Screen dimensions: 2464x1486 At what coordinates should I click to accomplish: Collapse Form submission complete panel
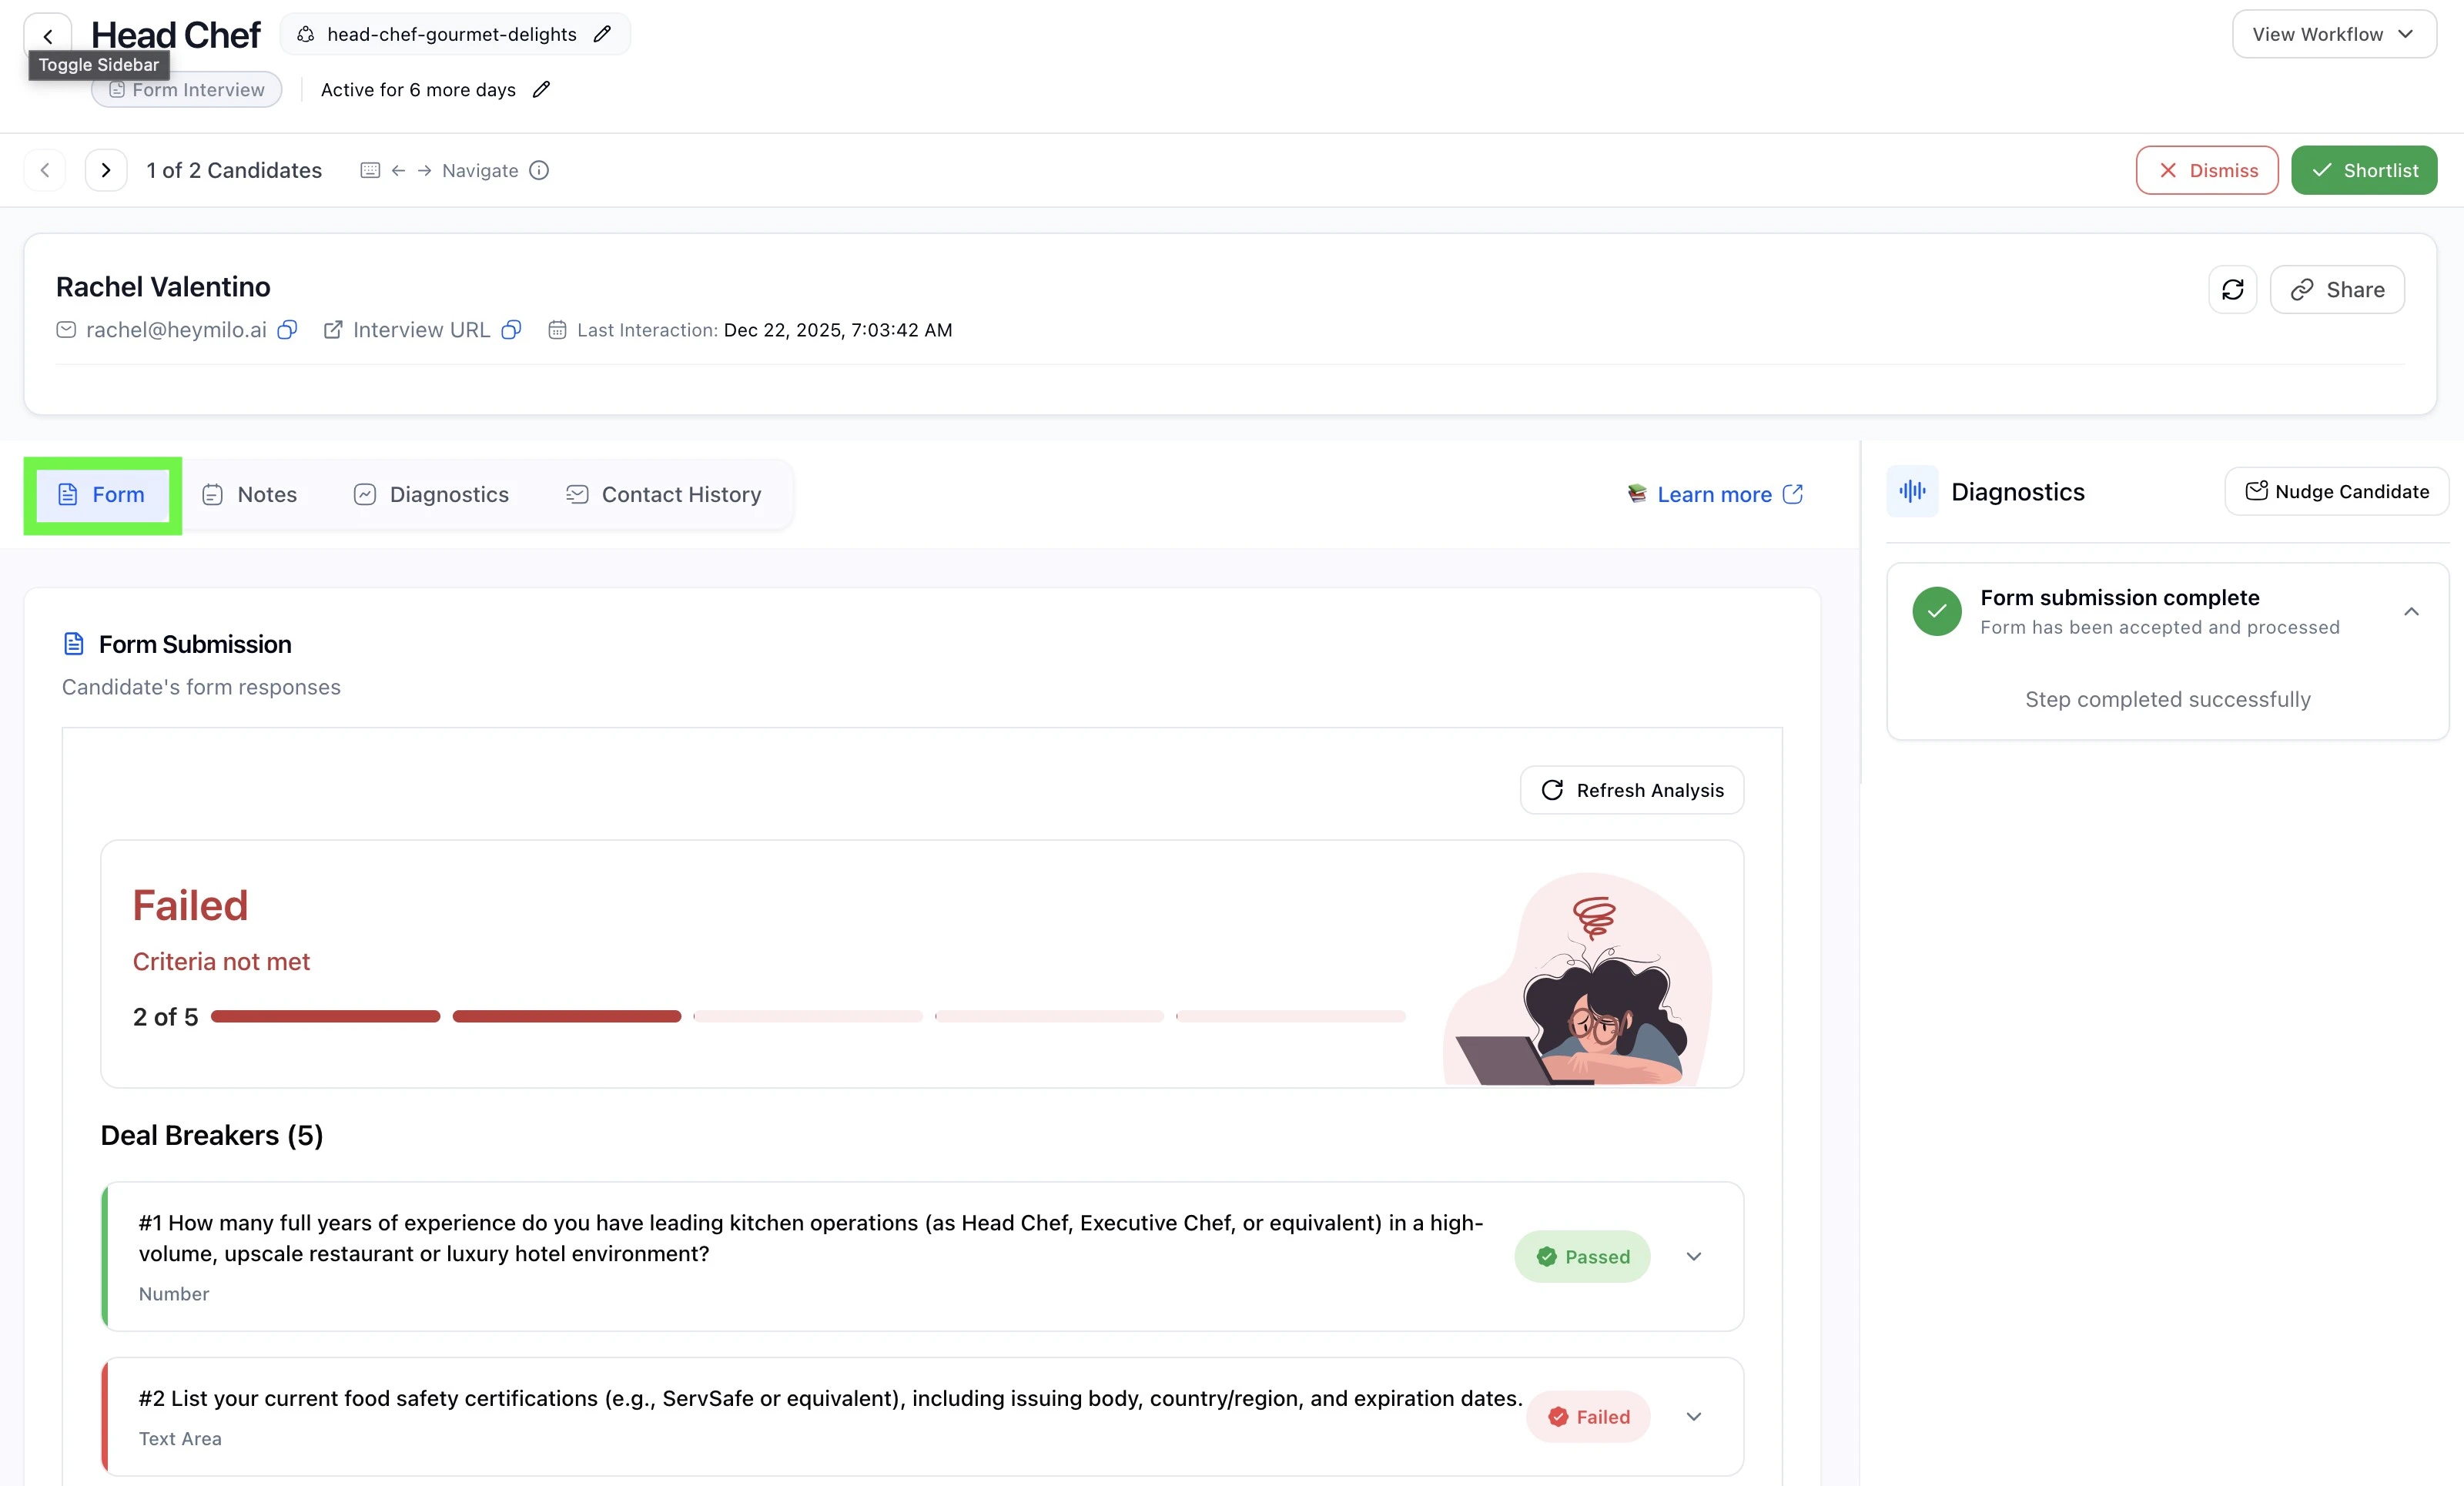(x=2411, y=612)
